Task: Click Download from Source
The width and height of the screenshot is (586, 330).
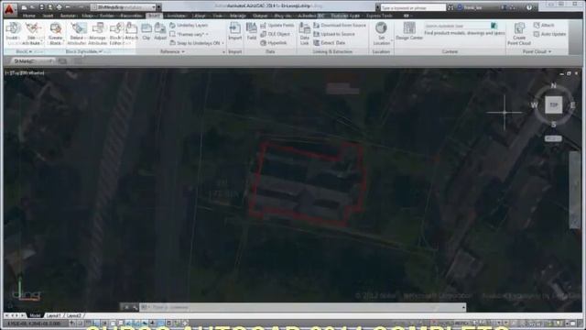Action: tap(340, 25)
